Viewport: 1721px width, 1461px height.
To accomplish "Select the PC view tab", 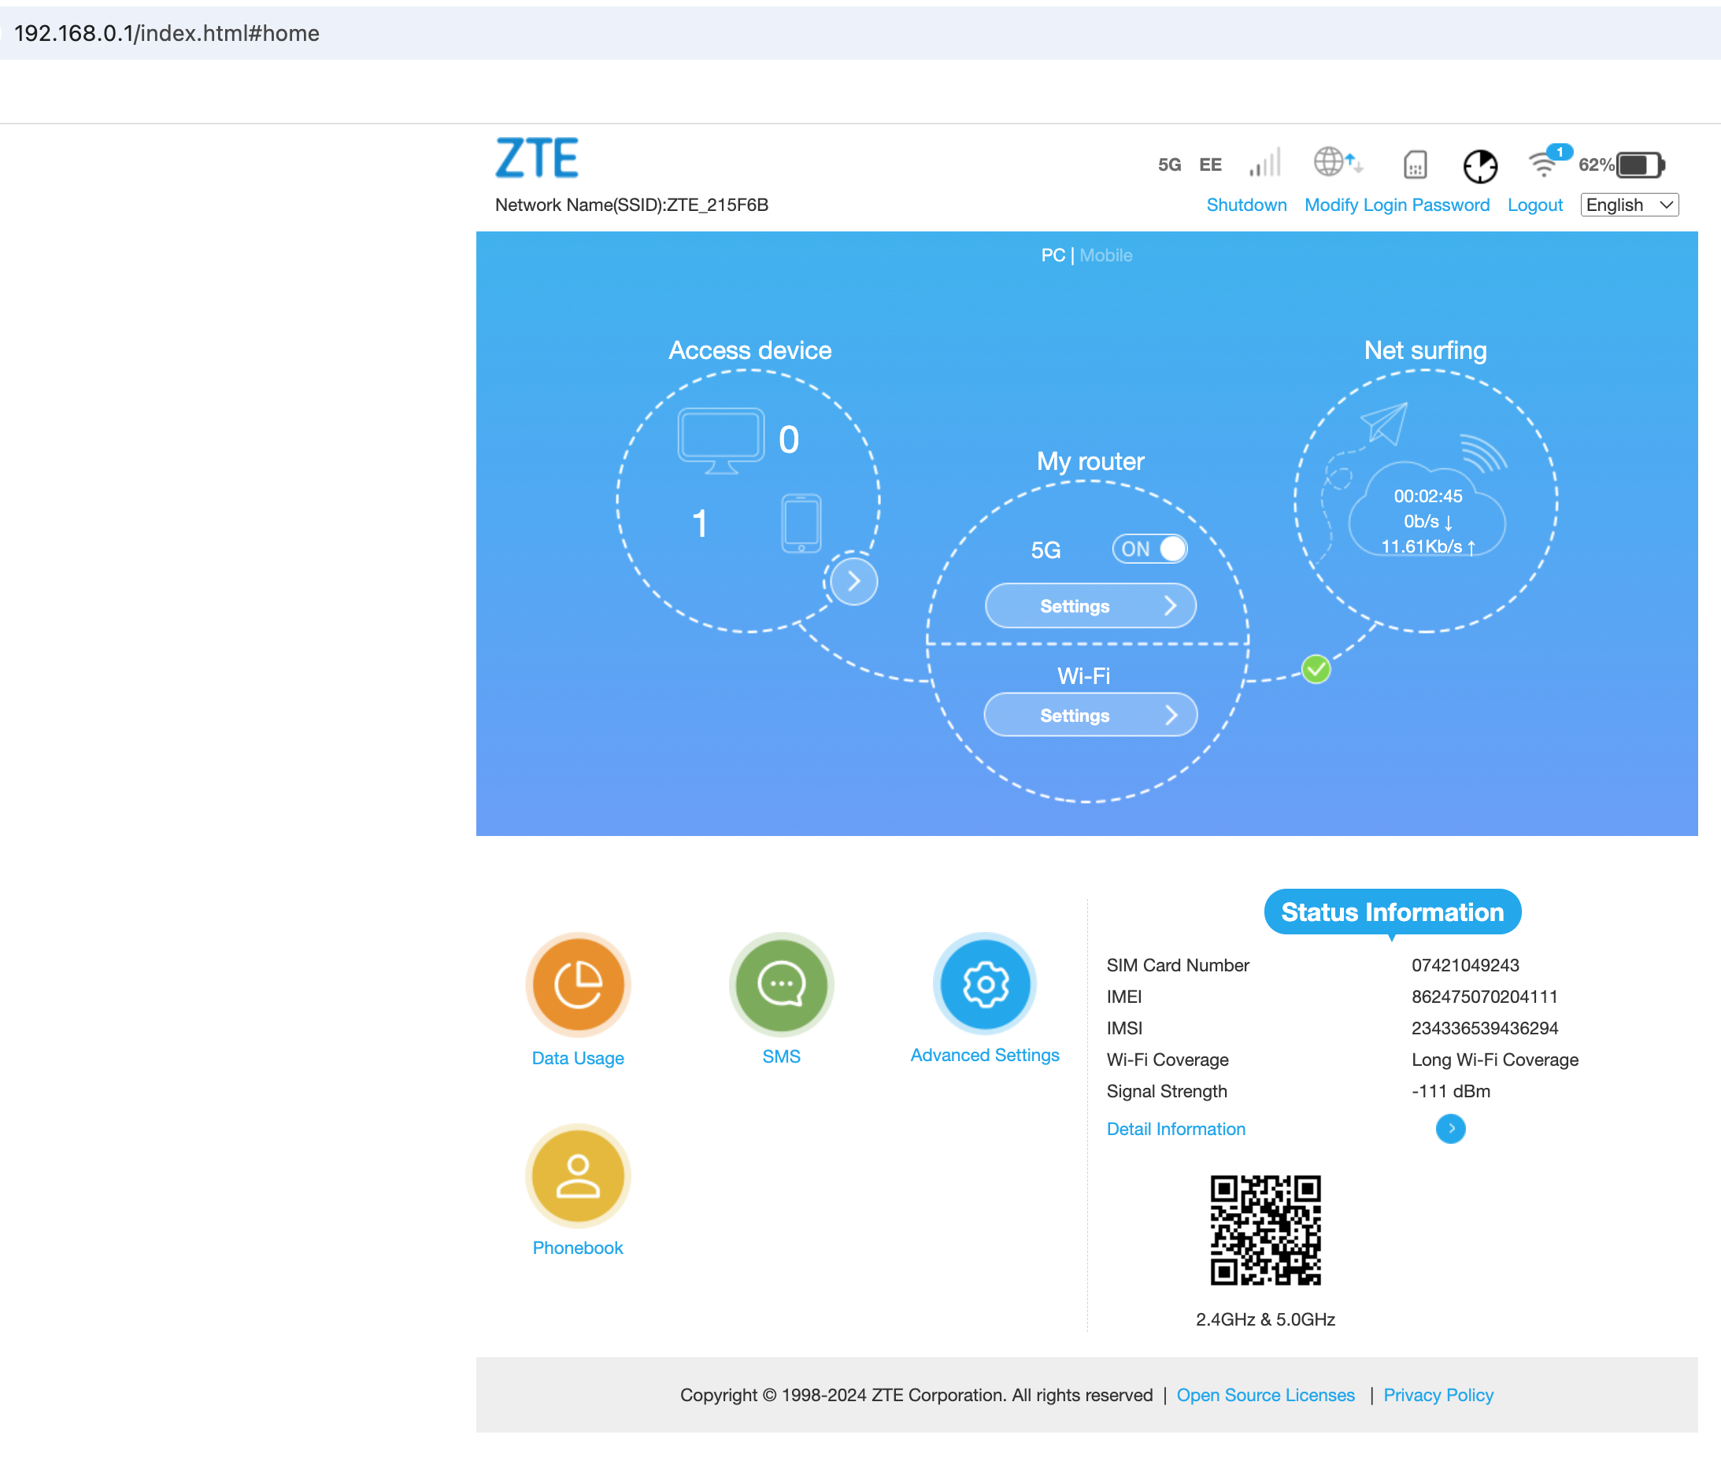I will coord(1053,255).
